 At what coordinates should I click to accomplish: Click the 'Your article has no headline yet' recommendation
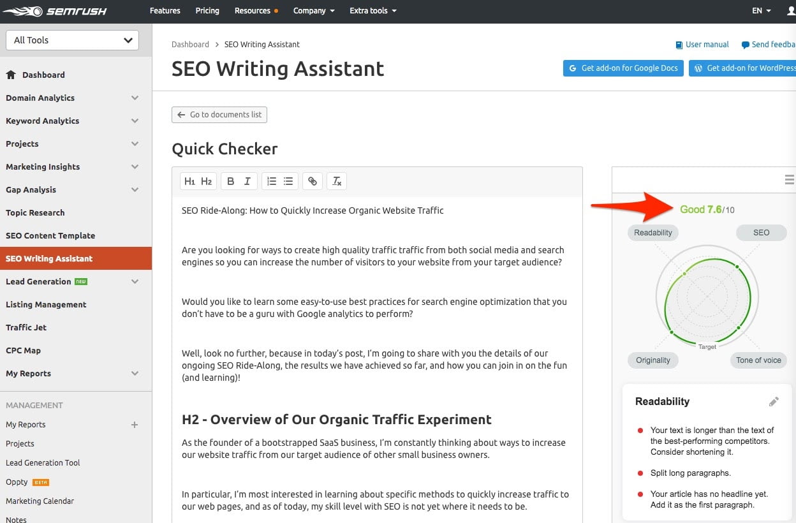(709, 499)
